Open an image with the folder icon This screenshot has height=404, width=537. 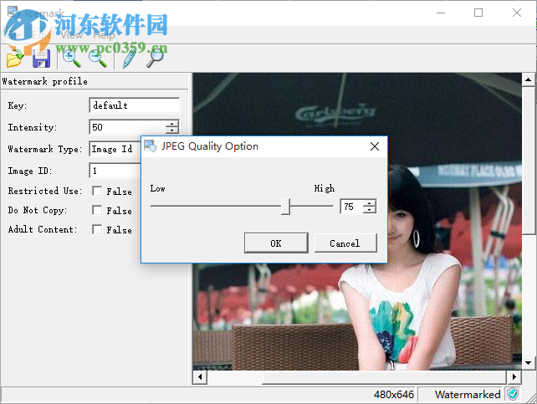(x=15, y=59)
